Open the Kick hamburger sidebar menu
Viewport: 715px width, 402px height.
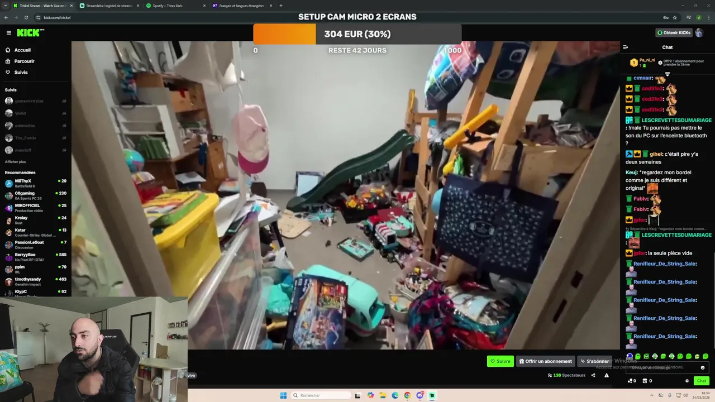[8, 33]
